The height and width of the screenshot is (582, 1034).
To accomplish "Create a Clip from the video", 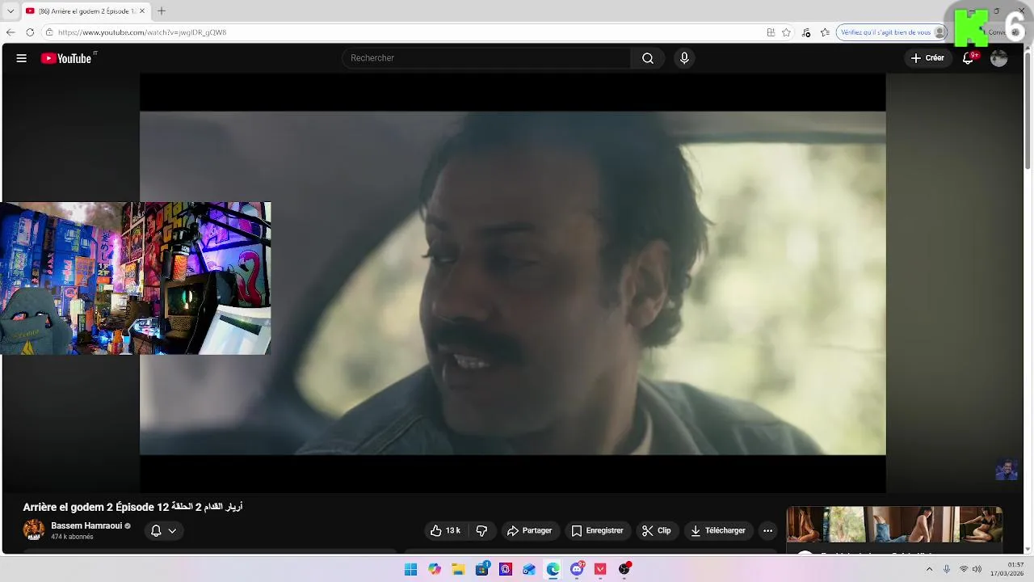I will (x=657, y=531).
